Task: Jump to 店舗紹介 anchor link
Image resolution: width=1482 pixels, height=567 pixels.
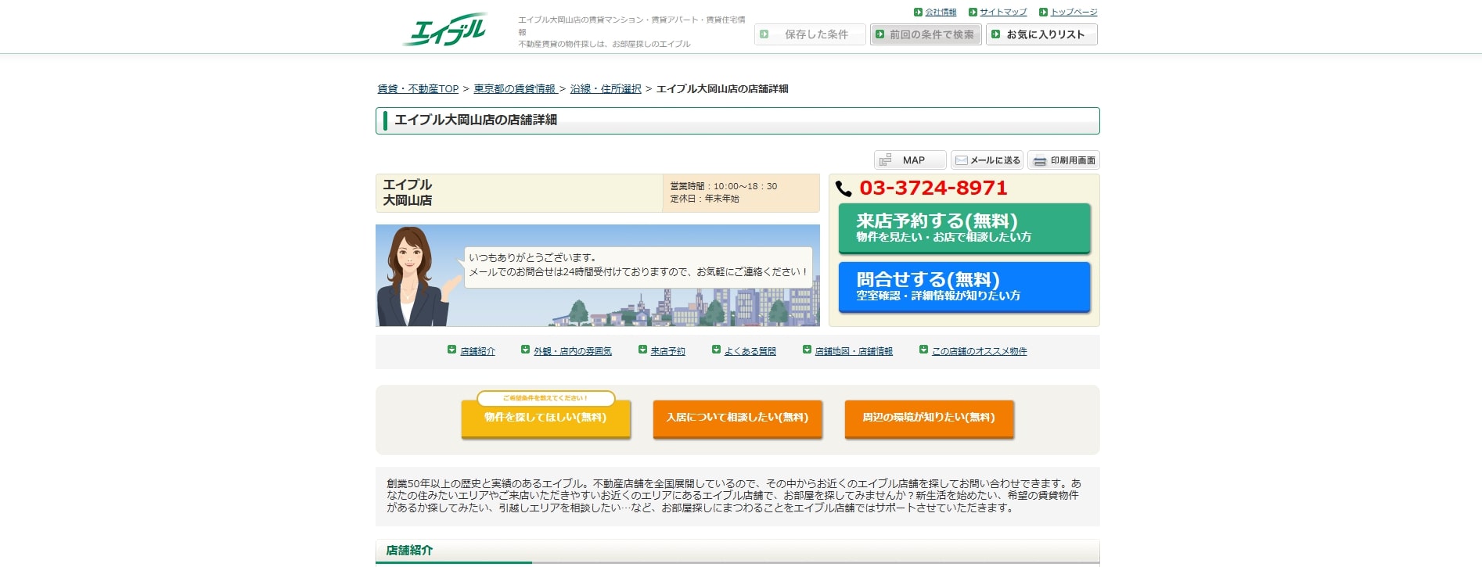Action: click(x=477, y=351)
